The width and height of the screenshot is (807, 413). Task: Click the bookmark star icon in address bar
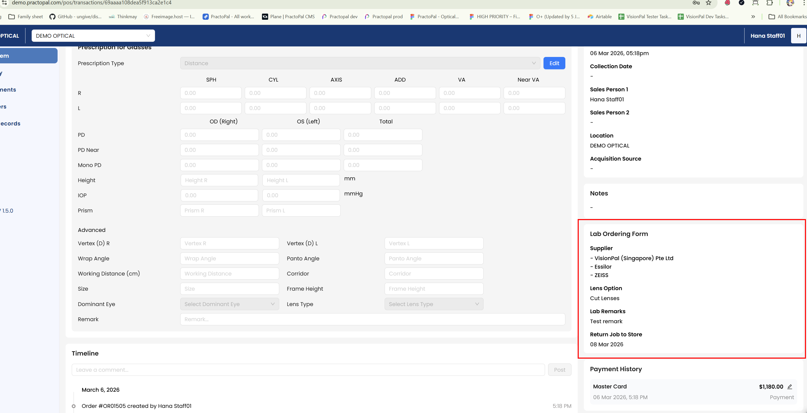(x=708, y=3)
